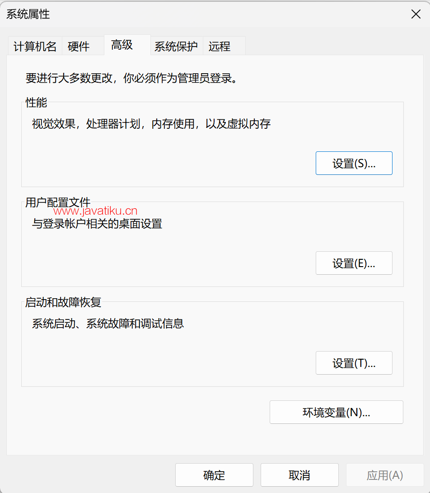Image resolution: width=430 pixels, height=493 pixels.
Task: Click the 系统属性 title text
Action: click(x=28, y=14)
